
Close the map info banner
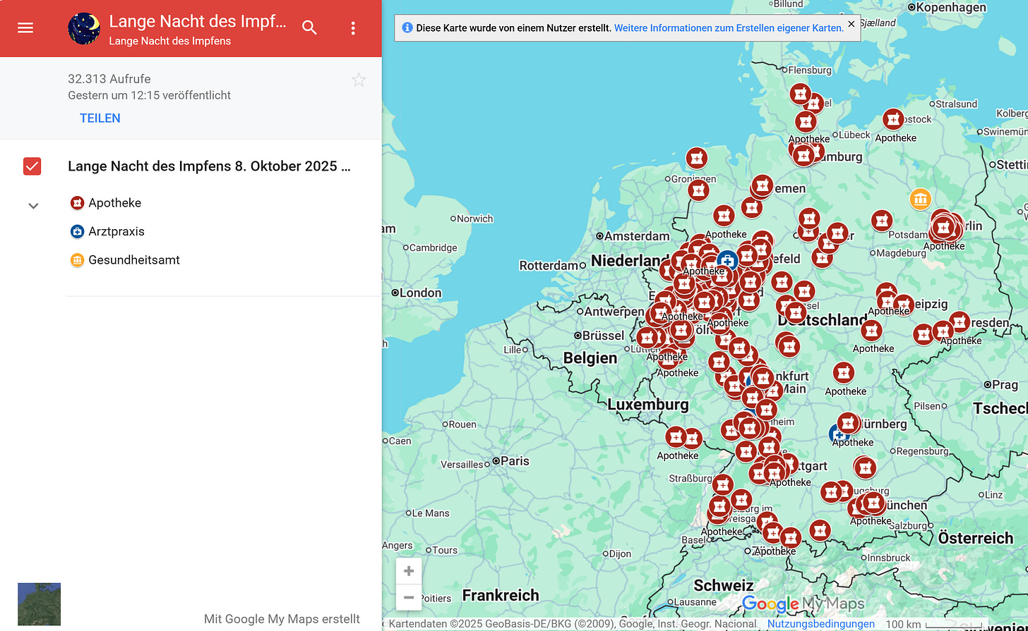click(851, 24)
